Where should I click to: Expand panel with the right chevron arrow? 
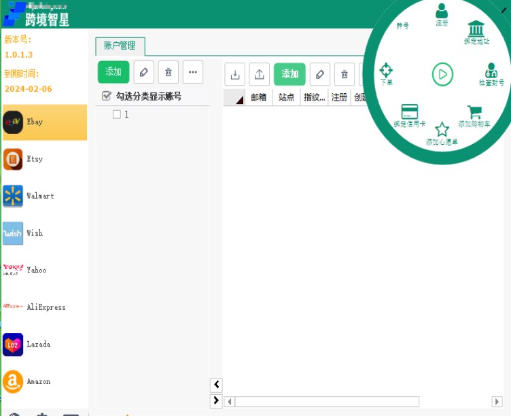216,400
